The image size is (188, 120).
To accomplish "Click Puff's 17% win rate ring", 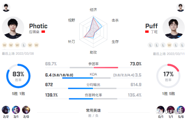I will [x=168, y=76].
